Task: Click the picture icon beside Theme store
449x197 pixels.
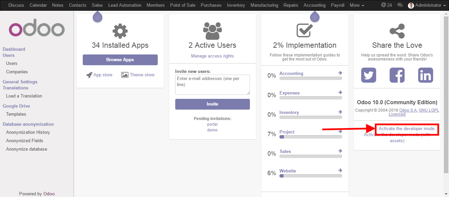Action: [x=125, y=75]
